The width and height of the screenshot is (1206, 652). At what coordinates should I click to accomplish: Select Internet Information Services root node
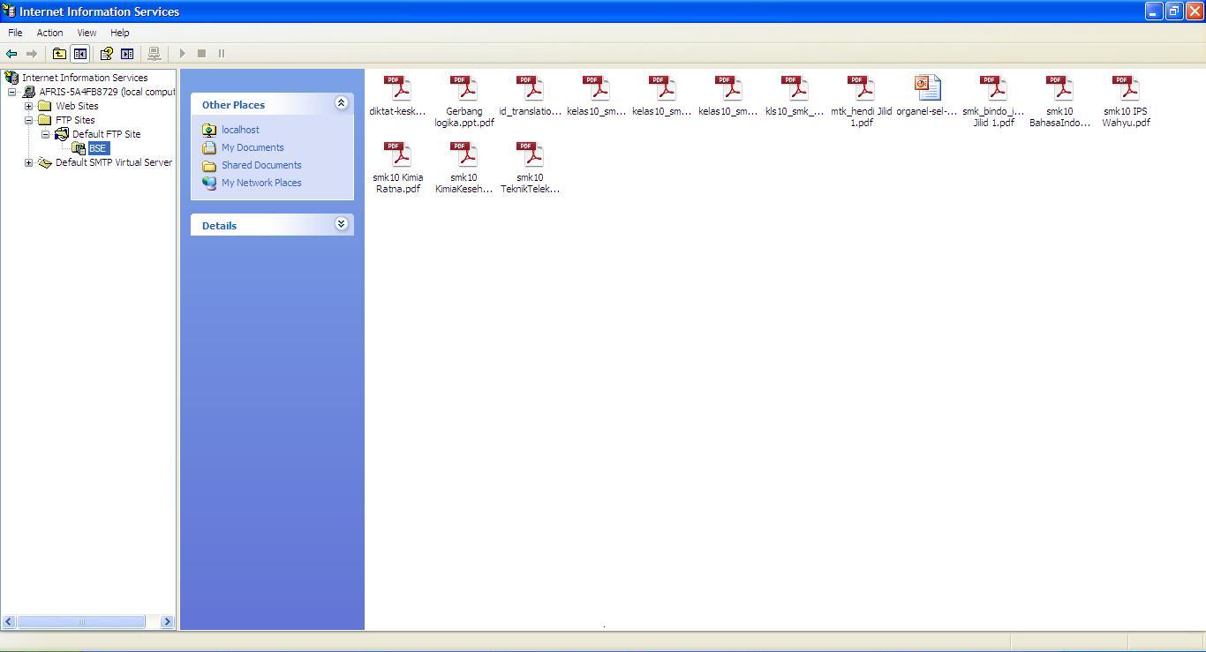tap(77, 78)
